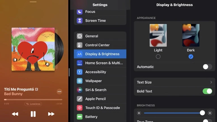Pause the playing song

pyautogui.click(x=33, y=114)
